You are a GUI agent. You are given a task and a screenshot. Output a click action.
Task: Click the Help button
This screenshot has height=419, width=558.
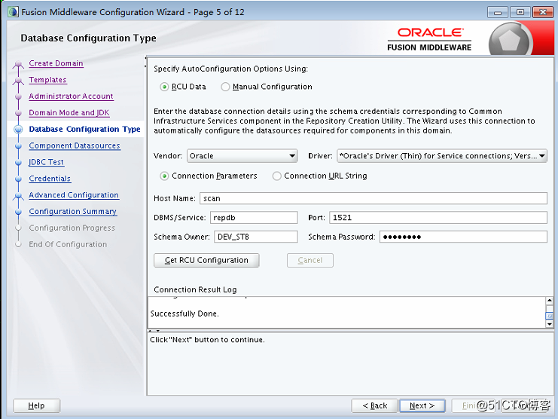pyautogui.click(x=36, y=405)
